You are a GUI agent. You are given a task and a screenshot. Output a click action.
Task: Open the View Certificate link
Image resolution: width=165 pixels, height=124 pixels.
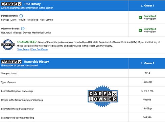pos(39,49)
